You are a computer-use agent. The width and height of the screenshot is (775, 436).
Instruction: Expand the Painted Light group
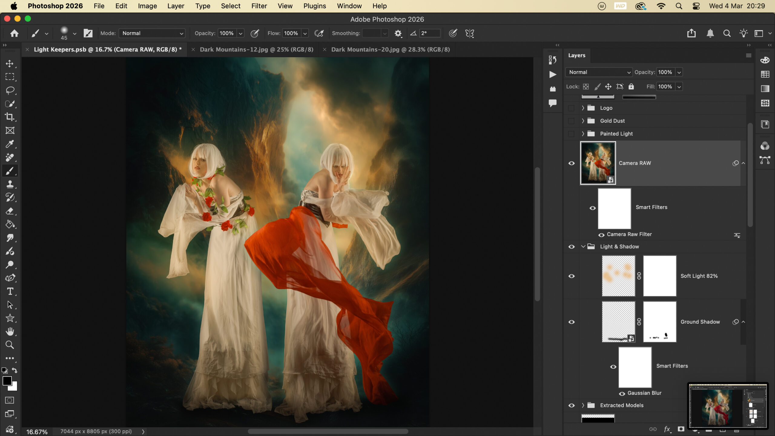click(583, 134)
